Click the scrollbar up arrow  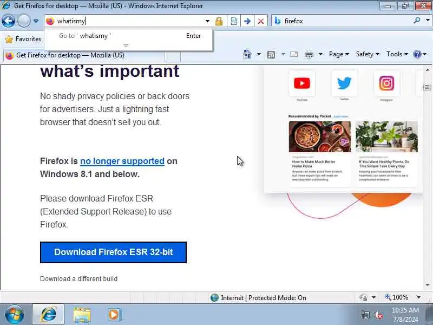[428, 70]
